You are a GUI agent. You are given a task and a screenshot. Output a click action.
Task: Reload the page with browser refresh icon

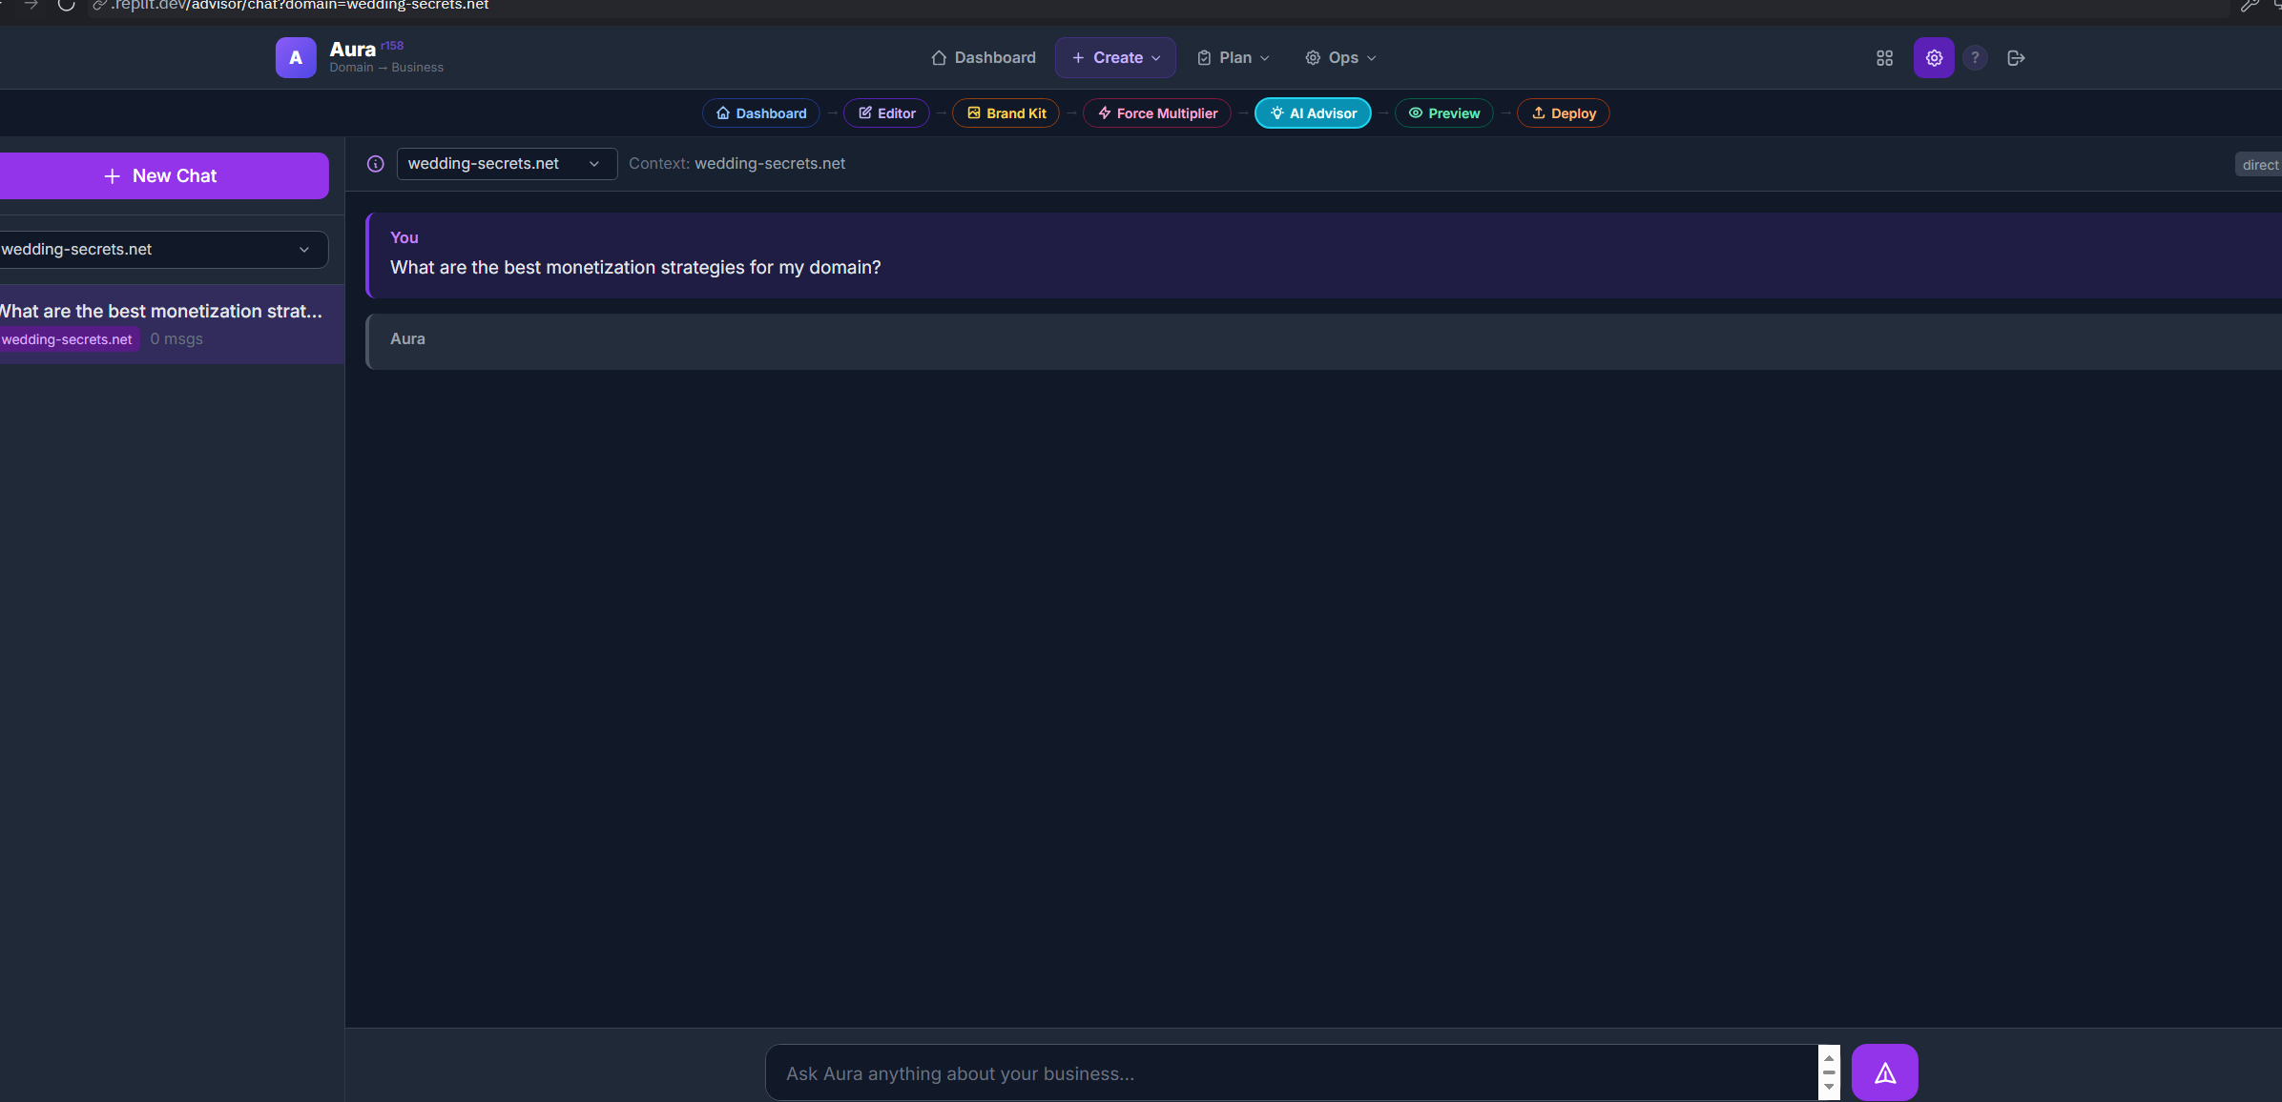[66, 5]
